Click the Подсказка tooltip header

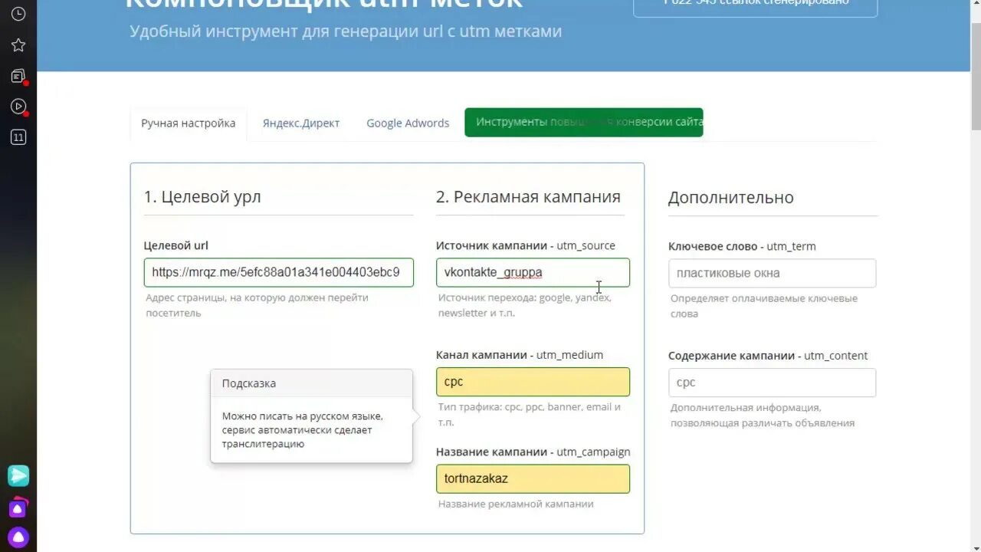[311, 383]
